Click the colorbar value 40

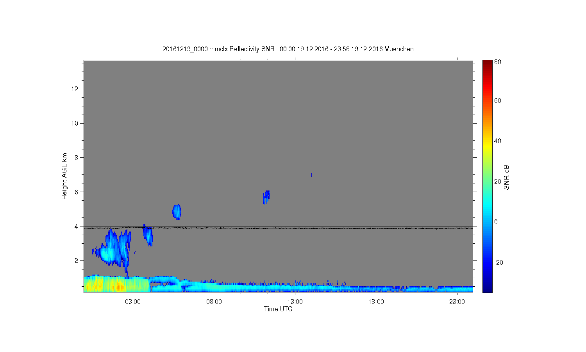pyautogui.click(x=498, y=141)
